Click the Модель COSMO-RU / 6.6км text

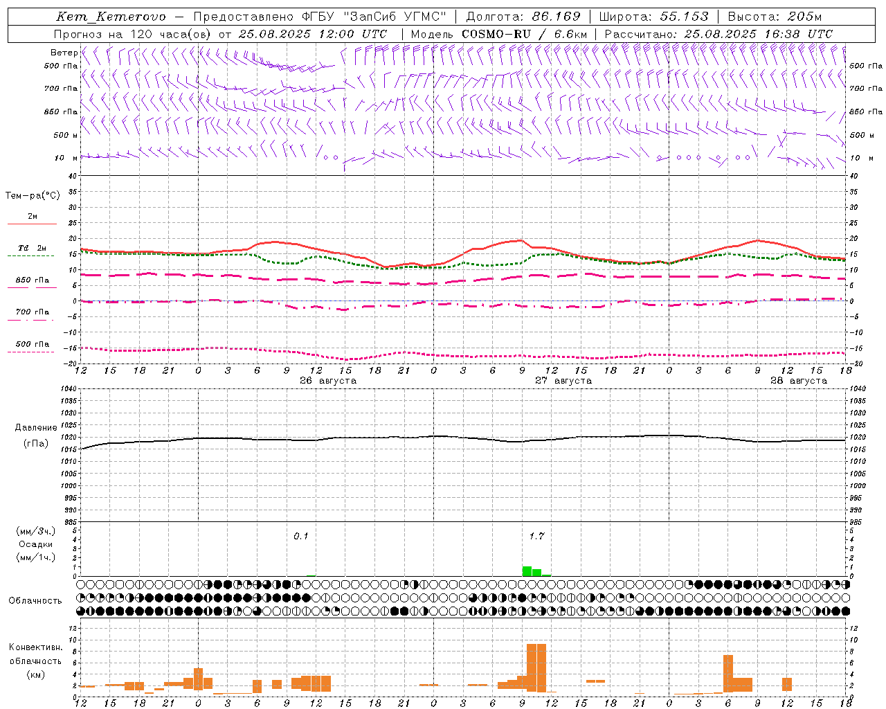[499, 34]
